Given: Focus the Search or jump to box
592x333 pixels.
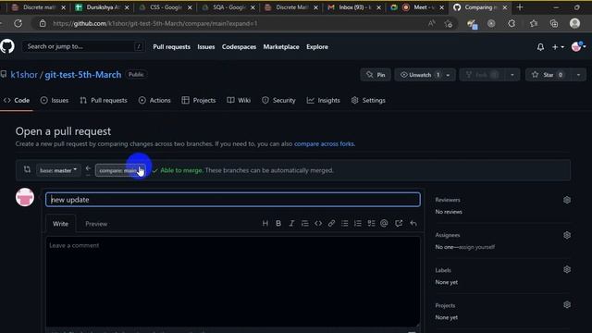Looking at the screenshot, I should click(83, 46).
